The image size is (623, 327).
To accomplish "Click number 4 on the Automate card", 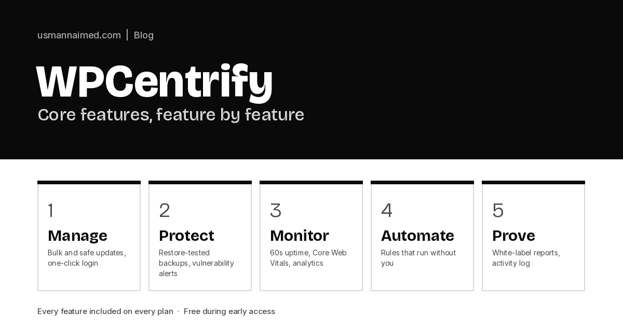I will (x=387, y=211).
